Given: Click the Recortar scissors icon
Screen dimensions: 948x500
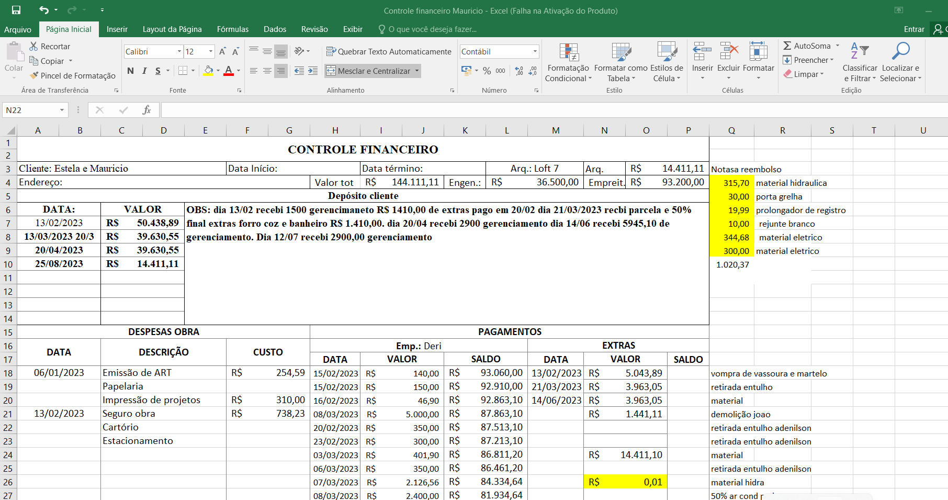Looking at the screenshot, I should 34,46.
